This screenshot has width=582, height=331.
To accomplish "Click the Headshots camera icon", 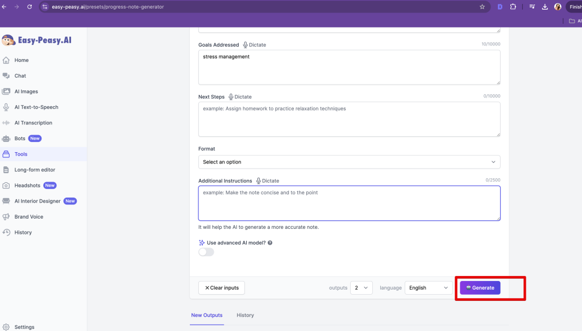I will [6, 186].
